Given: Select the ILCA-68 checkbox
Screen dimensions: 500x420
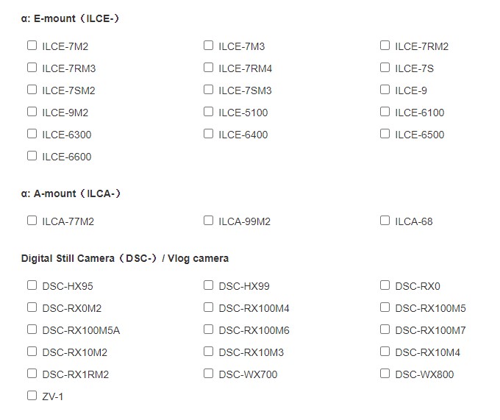Looking at the screenshot, I should coord(385,221).
